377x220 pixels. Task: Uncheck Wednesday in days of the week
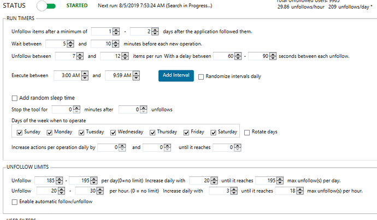tap(113, 132)
